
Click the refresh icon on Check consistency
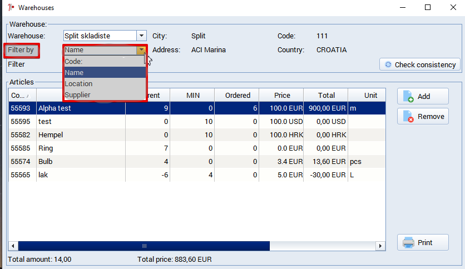click(388, 64)
